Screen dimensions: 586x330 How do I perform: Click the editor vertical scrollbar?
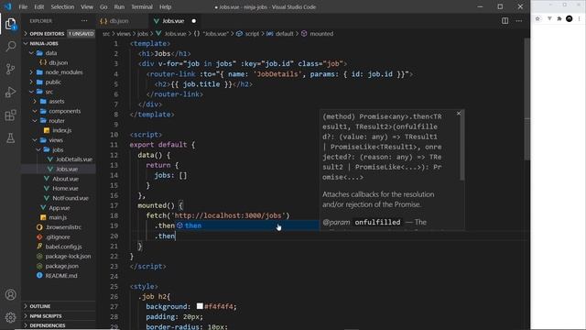pos(527,99)
